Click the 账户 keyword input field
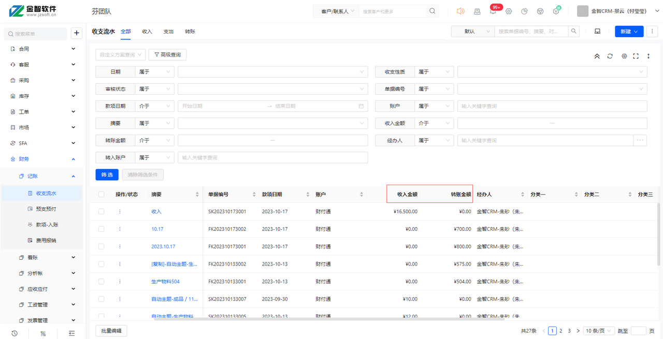This screenshot has height=339, width=663. (x=552, y=106)
